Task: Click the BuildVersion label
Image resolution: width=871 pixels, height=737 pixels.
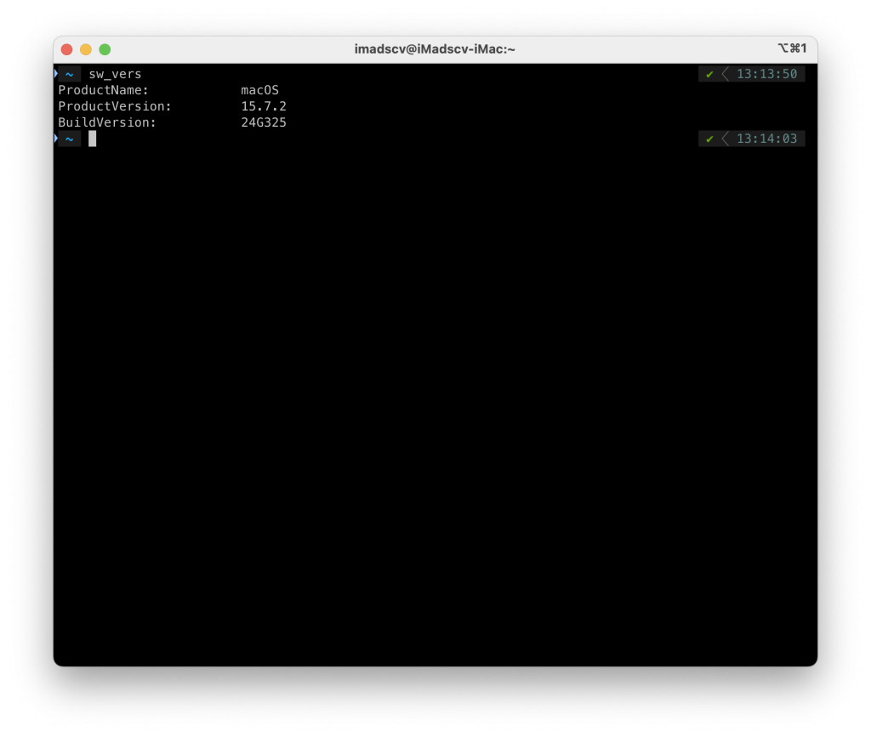Action: coord(107,122)
